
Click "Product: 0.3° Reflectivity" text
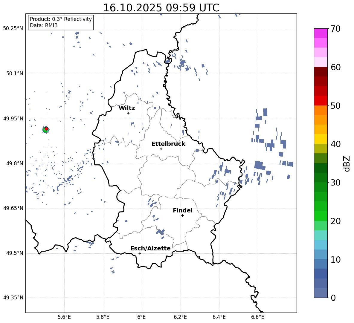[61, 19]
